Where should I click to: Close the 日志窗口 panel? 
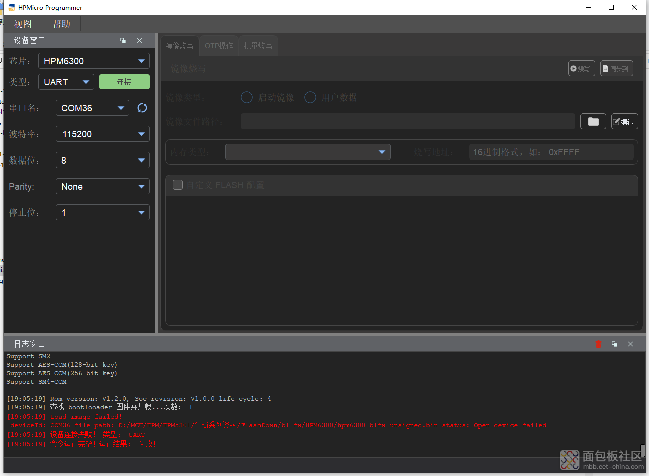(630, 344)
